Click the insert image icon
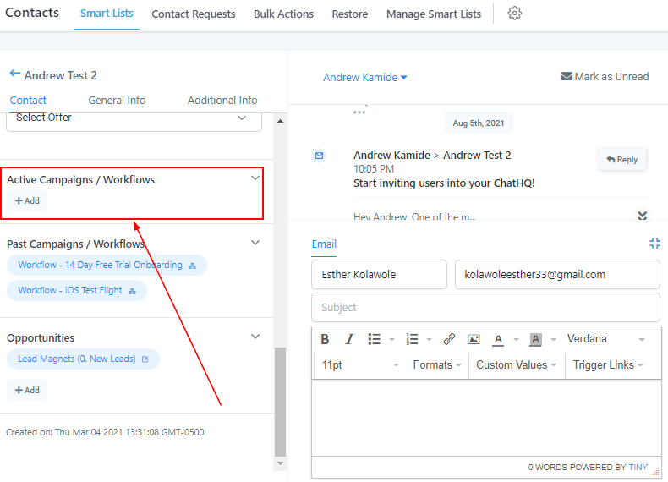Viewport: 668px width, 482px height. coord(474,339)
